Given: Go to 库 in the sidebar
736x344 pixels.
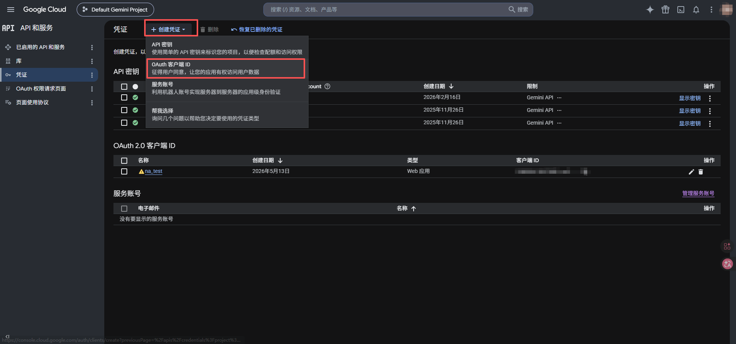Looking at the screenshot, I should coord(19,61).
